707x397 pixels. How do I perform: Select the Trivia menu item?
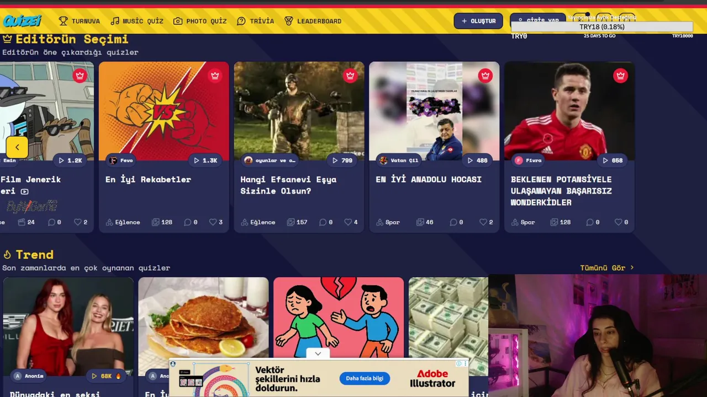[255, 21]
